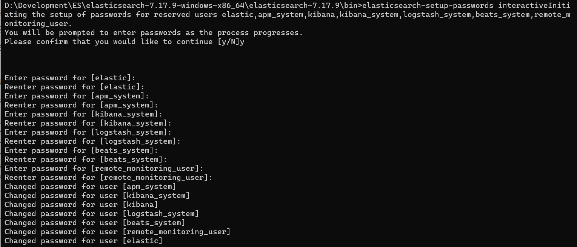
Task: Click 'Changed password for user [remote_monitoring_user]' line
Action: 117,232
